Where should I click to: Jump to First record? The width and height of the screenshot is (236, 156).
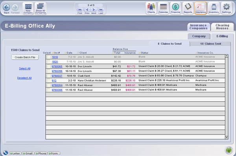(79, 10)
